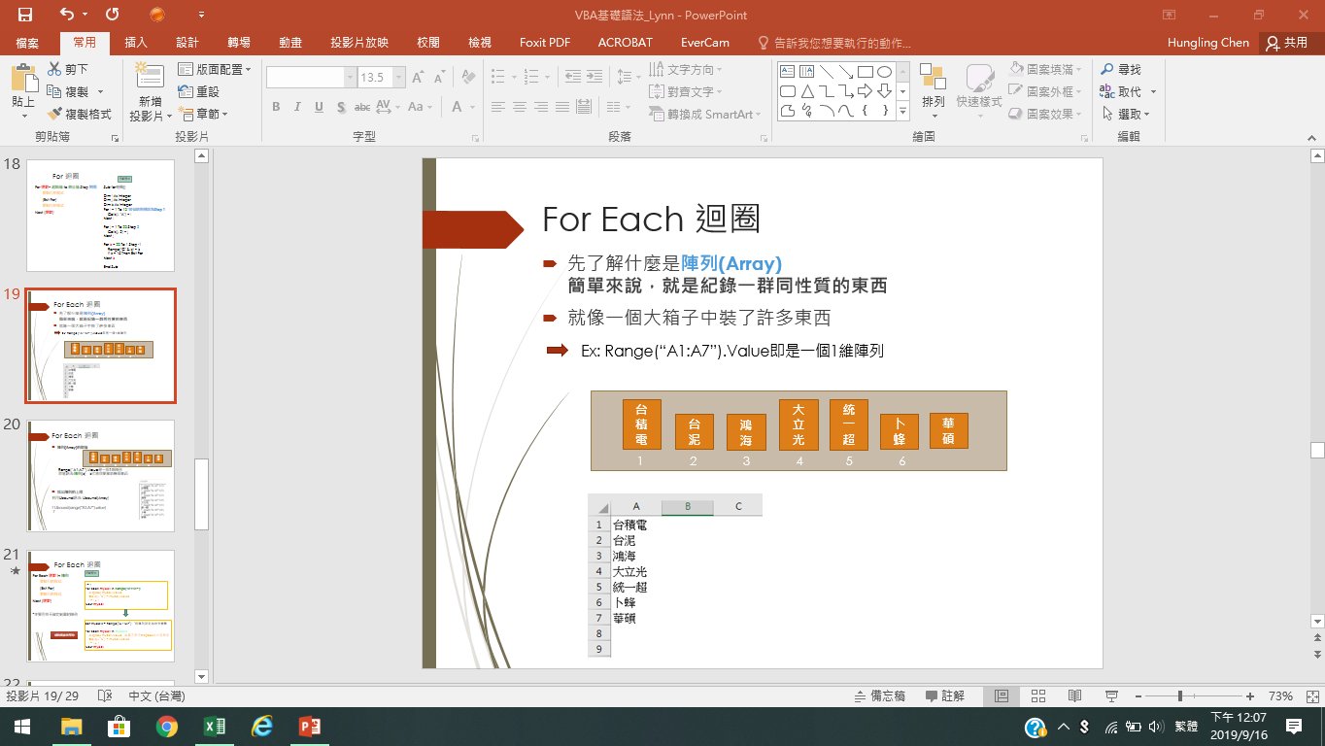This screenshot has height=746, width=1325.
Task: Toggle underline formatting
Action: 320,107
